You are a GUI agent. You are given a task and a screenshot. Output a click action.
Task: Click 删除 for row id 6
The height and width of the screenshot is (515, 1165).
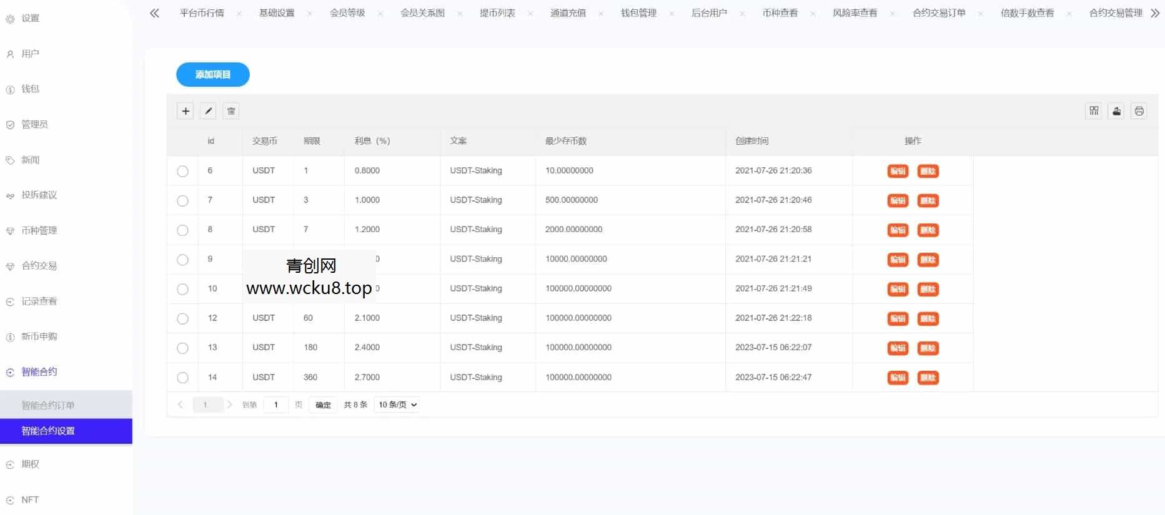[x=928, y=171]
